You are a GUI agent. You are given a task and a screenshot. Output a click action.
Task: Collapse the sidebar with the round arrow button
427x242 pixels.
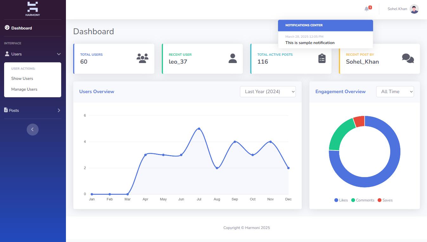point(32,129)
